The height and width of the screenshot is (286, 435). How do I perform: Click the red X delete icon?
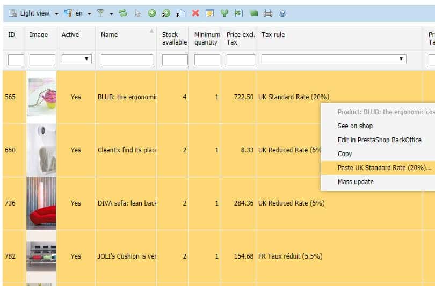pyautogui.click(x=195, y=13)
